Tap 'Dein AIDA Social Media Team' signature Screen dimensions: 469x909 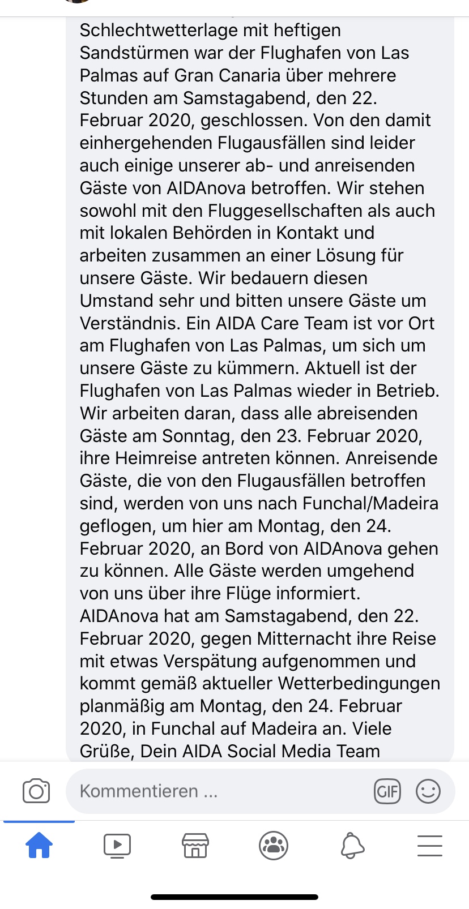(x=260, y=751)
